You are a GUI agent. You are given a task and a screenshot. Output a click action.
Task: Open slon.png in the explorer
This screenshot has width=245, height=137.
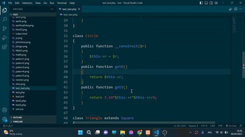click(x=20, y=84)
